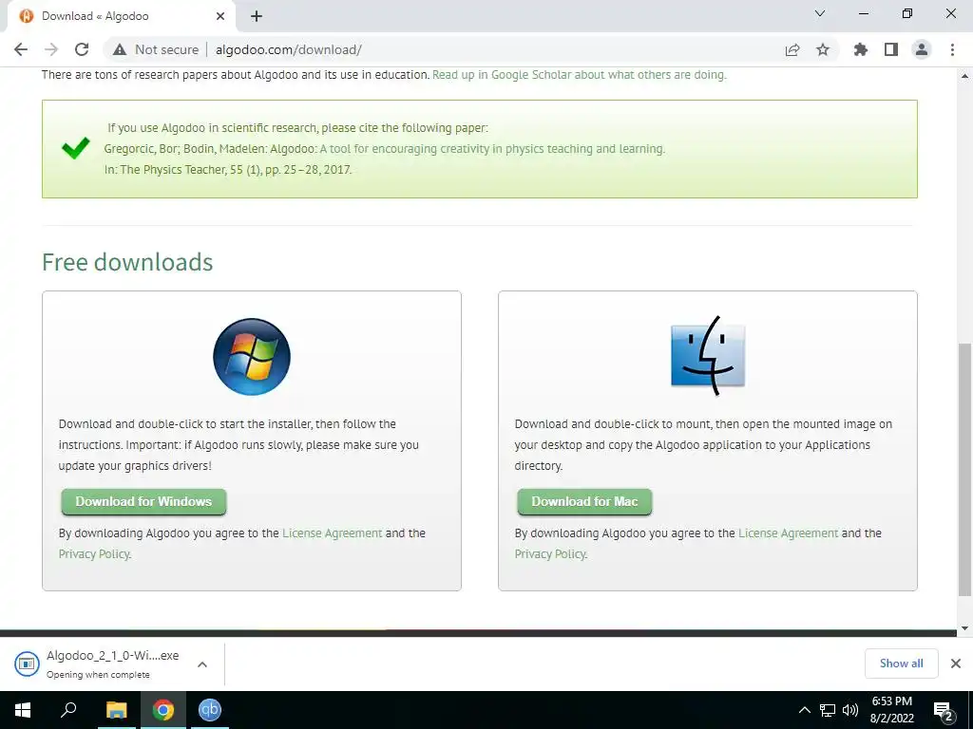Open License Agreement in Windows box

[332, 533]
